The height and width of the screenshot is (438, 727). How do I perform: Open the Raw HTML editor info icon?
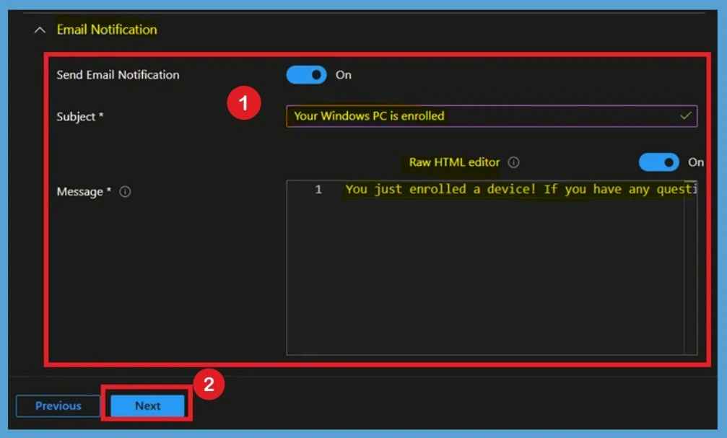tap(513, 162)
